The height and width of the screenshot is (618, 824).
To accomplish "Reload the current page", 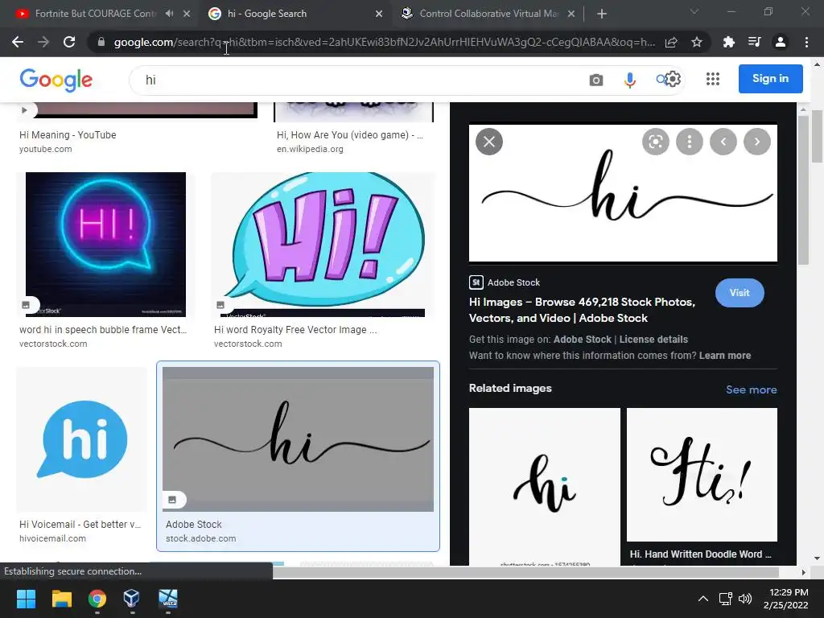I will (69, 42).
